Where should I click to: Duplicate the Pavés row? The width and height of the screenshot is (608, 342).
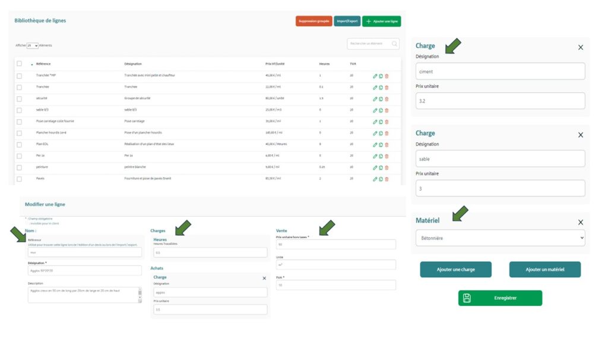pos(381,179)
